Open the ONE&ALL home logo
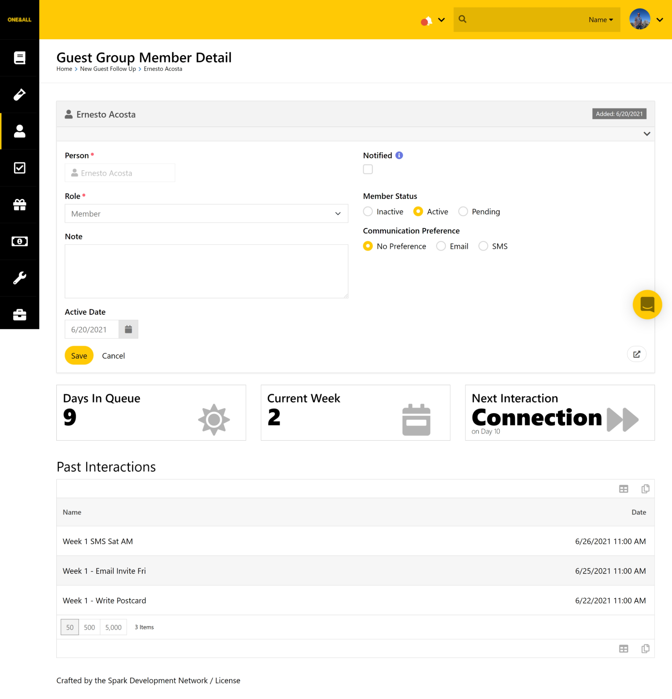This screenshot has width=672, height=699. (19, 20)
